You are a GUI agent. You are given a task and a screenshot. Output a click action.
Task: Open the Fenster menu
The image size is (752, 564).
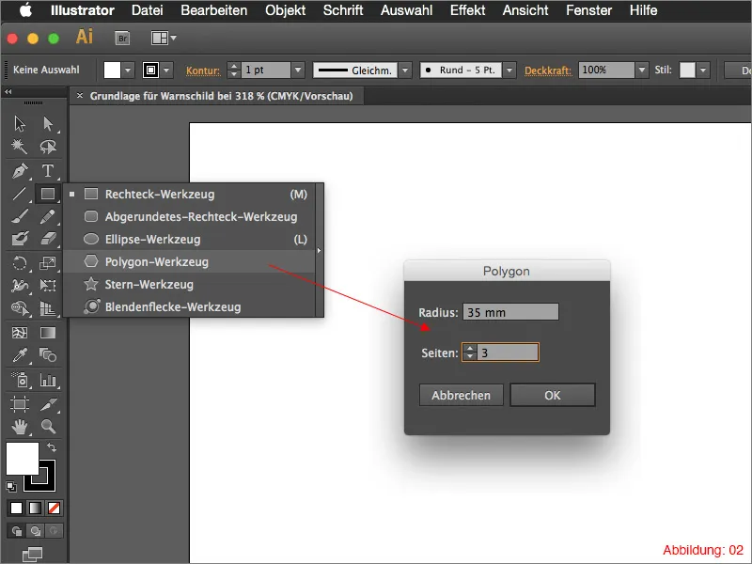click(x=589, y=10)
